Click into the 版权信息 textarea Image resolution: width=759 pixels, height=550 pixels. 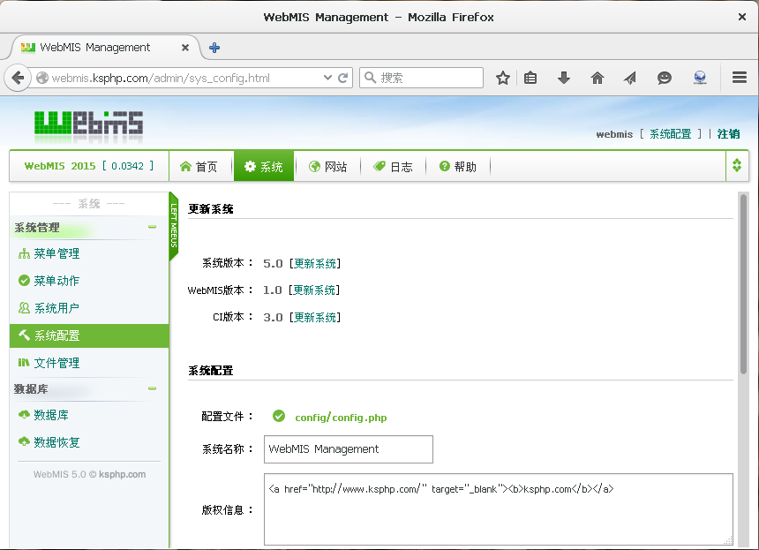498,509
